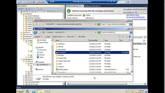This screenshot has height=93, width=165.
Task: Switch to the Dashboard: MMS-SQL-02 tab
Action: 92,6
